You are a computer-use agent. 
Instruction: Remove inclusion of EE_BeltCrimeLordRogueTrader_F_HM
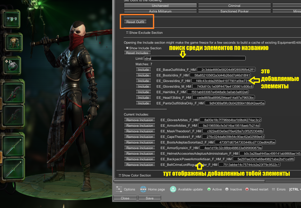(x=140, y=165)
